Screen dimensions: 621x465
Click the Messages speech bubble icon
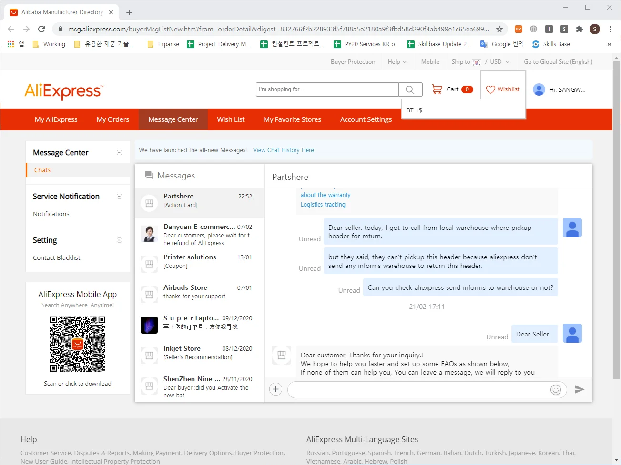149,176
